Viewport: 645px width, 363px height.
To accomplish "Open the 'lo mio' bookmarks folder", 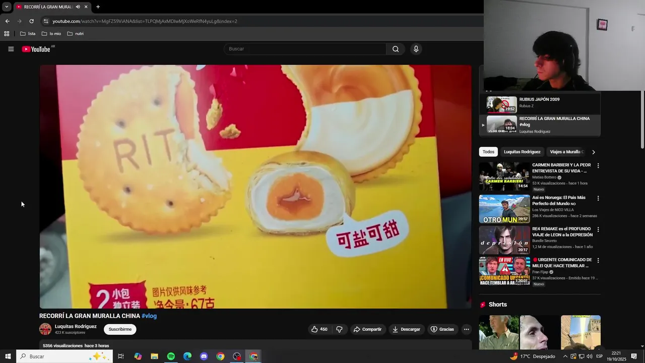I will click(51, 34).
